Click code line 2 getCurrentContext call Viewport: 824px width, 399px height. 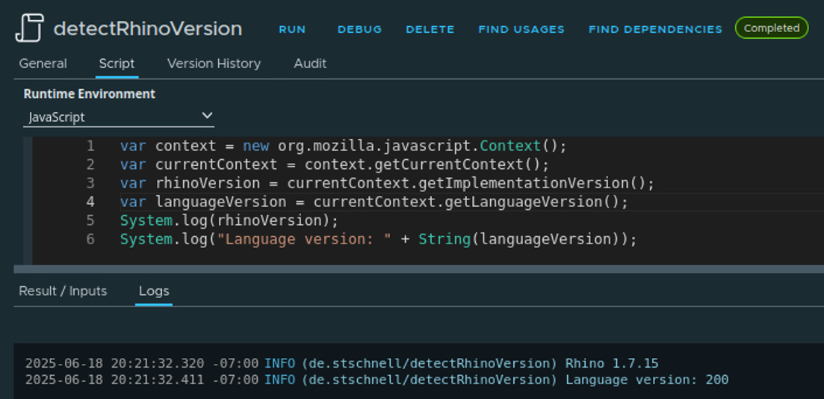click(427, 164)
